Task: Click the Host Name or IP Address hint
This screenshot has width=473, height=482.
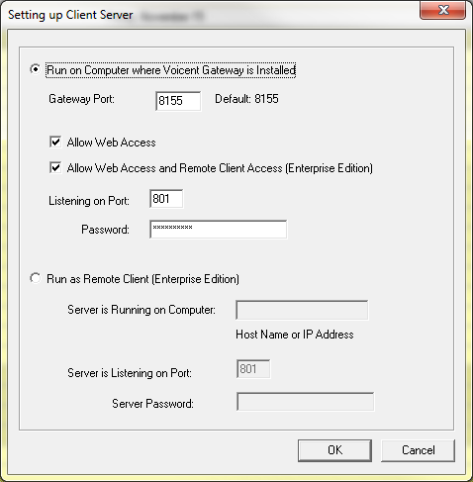Action: click(x=295, y=335)
